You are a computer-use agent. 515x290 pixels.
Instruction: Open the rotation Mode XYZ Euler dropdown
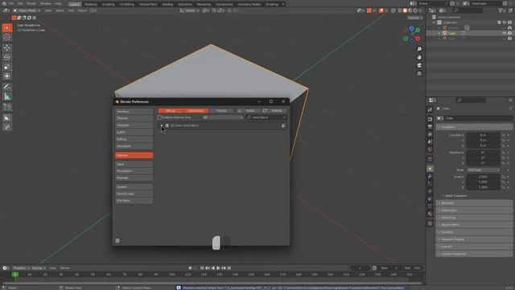tap(483, 170)
